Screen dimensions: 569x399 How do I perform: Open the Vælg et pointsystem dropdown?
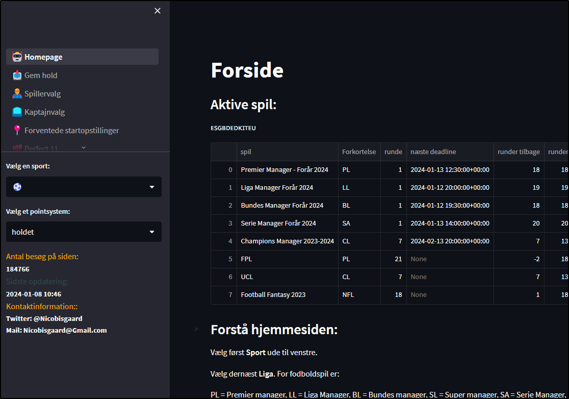pos(84,232)
